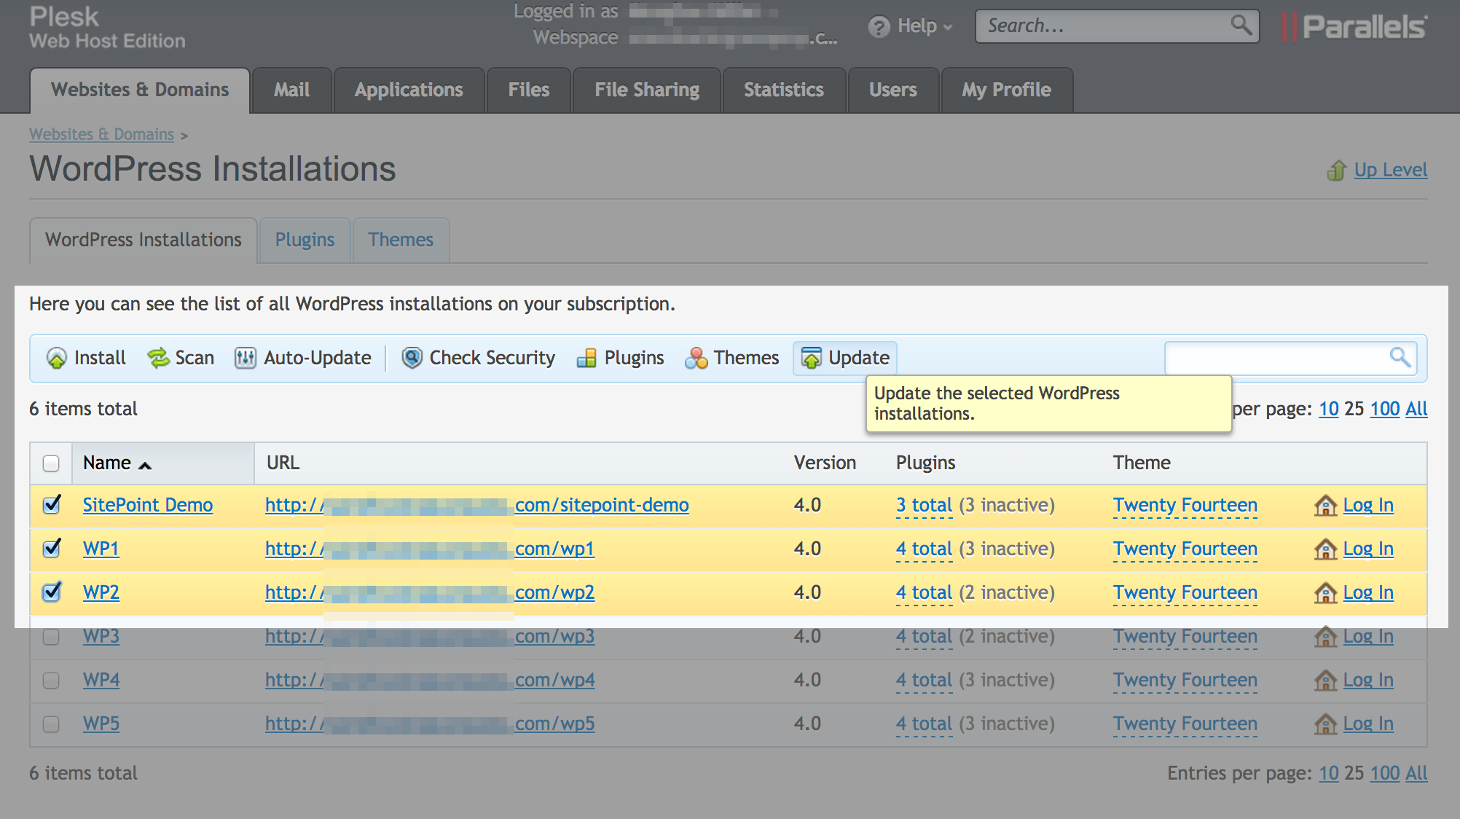Click house icon in WP5 row

coord(1325,724)
